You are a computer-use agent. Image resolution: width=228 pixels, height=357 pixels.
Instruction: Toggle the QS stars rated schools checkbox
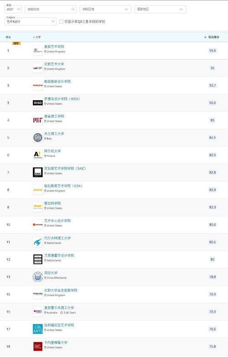[61, 21]
